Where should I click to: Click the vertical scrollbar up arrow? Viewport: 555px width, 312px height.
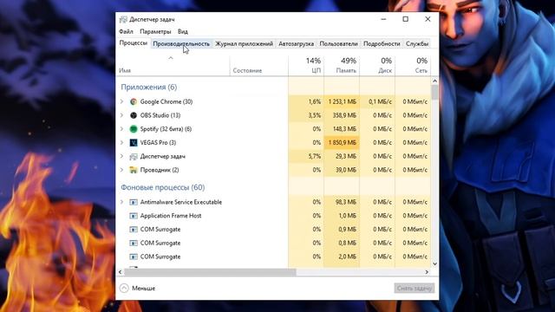(x=434, y=81)
